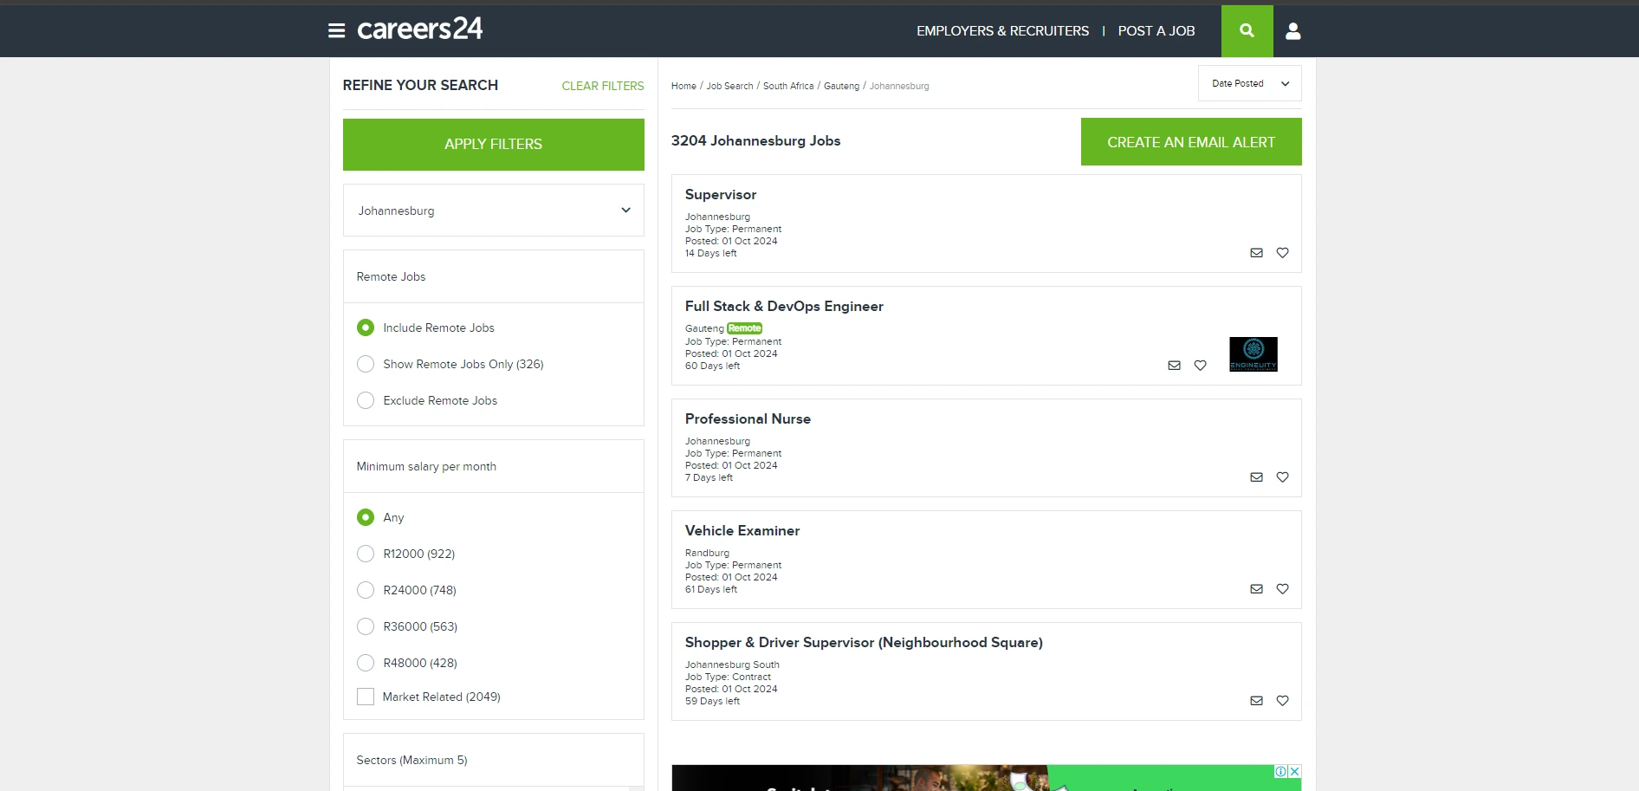This screenshot has height=791, width=1639.
Task: Save the Professional Nurse job with heart
Action: 1283,477
